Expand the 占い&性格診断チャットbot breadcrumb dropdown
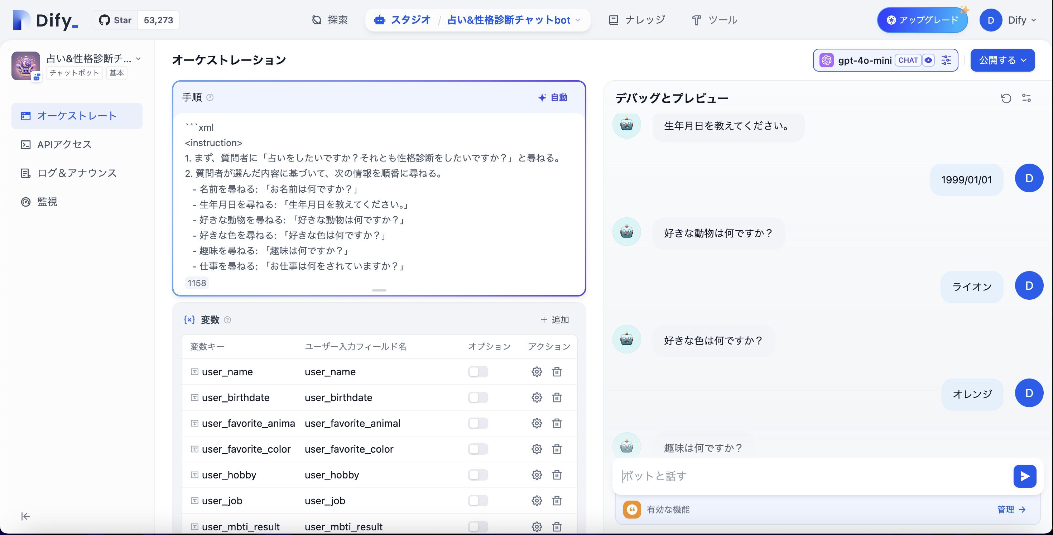Viewport: 1053px width, 535px height. click(578, 20)
